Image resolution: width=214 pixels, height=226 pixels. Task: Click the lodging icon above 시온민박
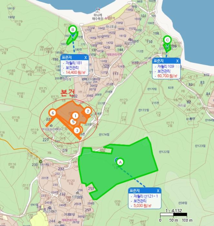pos(77,193)
